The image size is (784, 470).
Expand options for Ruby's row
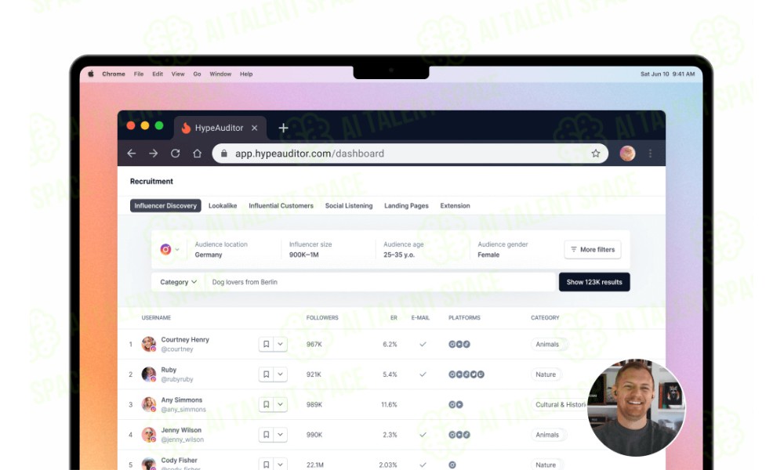280,374
